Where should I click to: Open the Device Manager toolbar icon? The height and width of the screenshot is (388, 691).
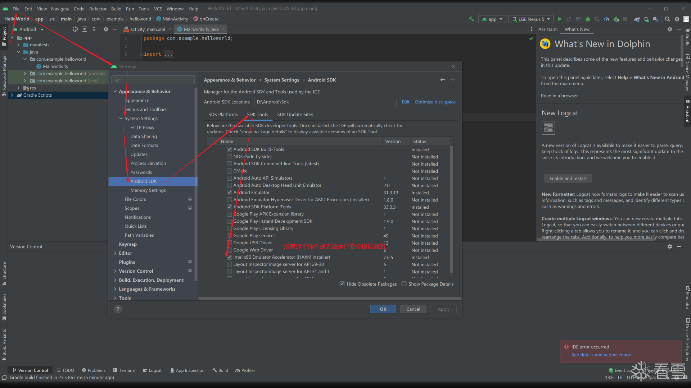coord(646,19)
